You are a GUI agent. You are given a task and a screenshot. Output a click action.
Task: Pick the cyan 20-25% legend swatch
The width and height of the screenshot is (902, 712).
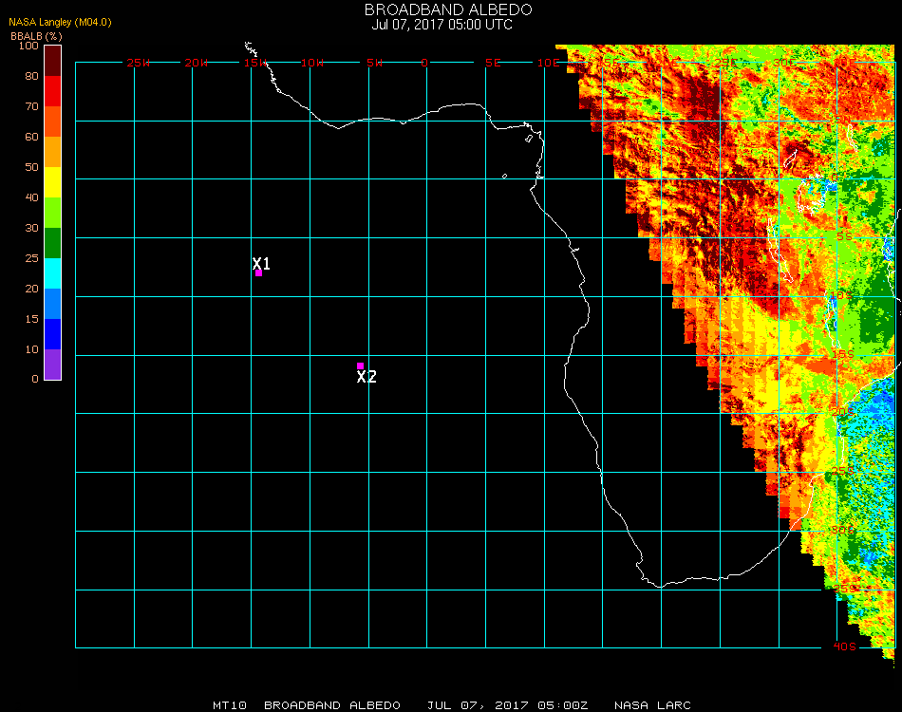click(53, 273)
